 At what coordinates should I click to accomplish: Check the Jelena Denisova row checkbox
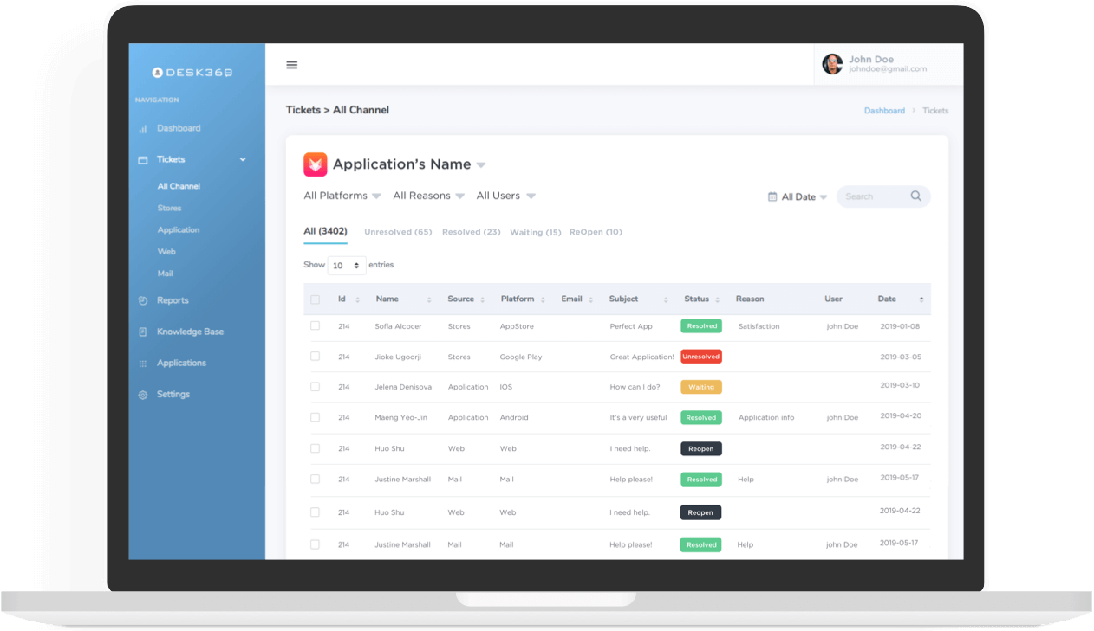click(x=316, y=386)
